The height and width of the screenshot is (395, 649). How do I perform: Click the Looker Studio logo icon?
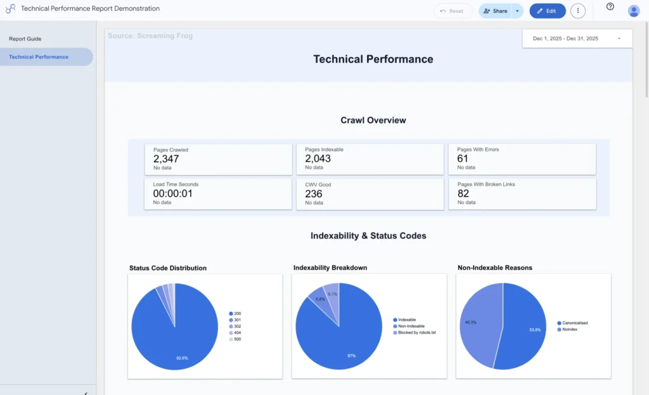coord(10,8)
